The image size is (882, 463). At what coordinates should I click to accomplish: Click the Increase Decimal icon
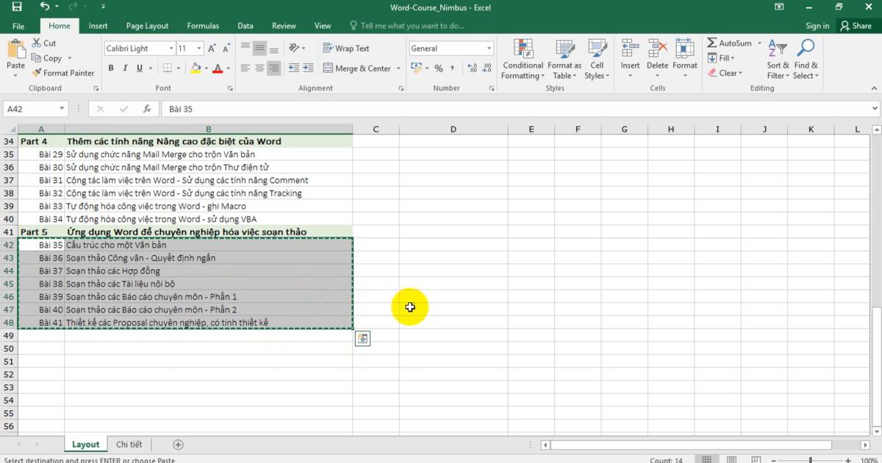tap(473, 66)
